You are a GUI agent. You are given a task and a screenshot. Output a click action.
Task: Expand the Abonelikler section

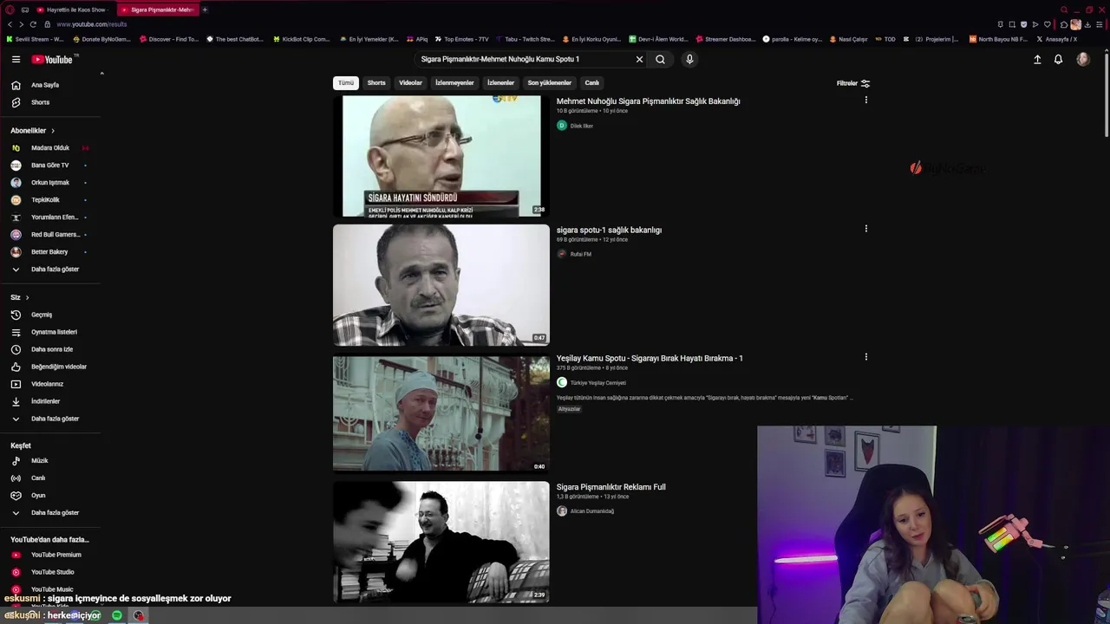[x=33, y=131]
